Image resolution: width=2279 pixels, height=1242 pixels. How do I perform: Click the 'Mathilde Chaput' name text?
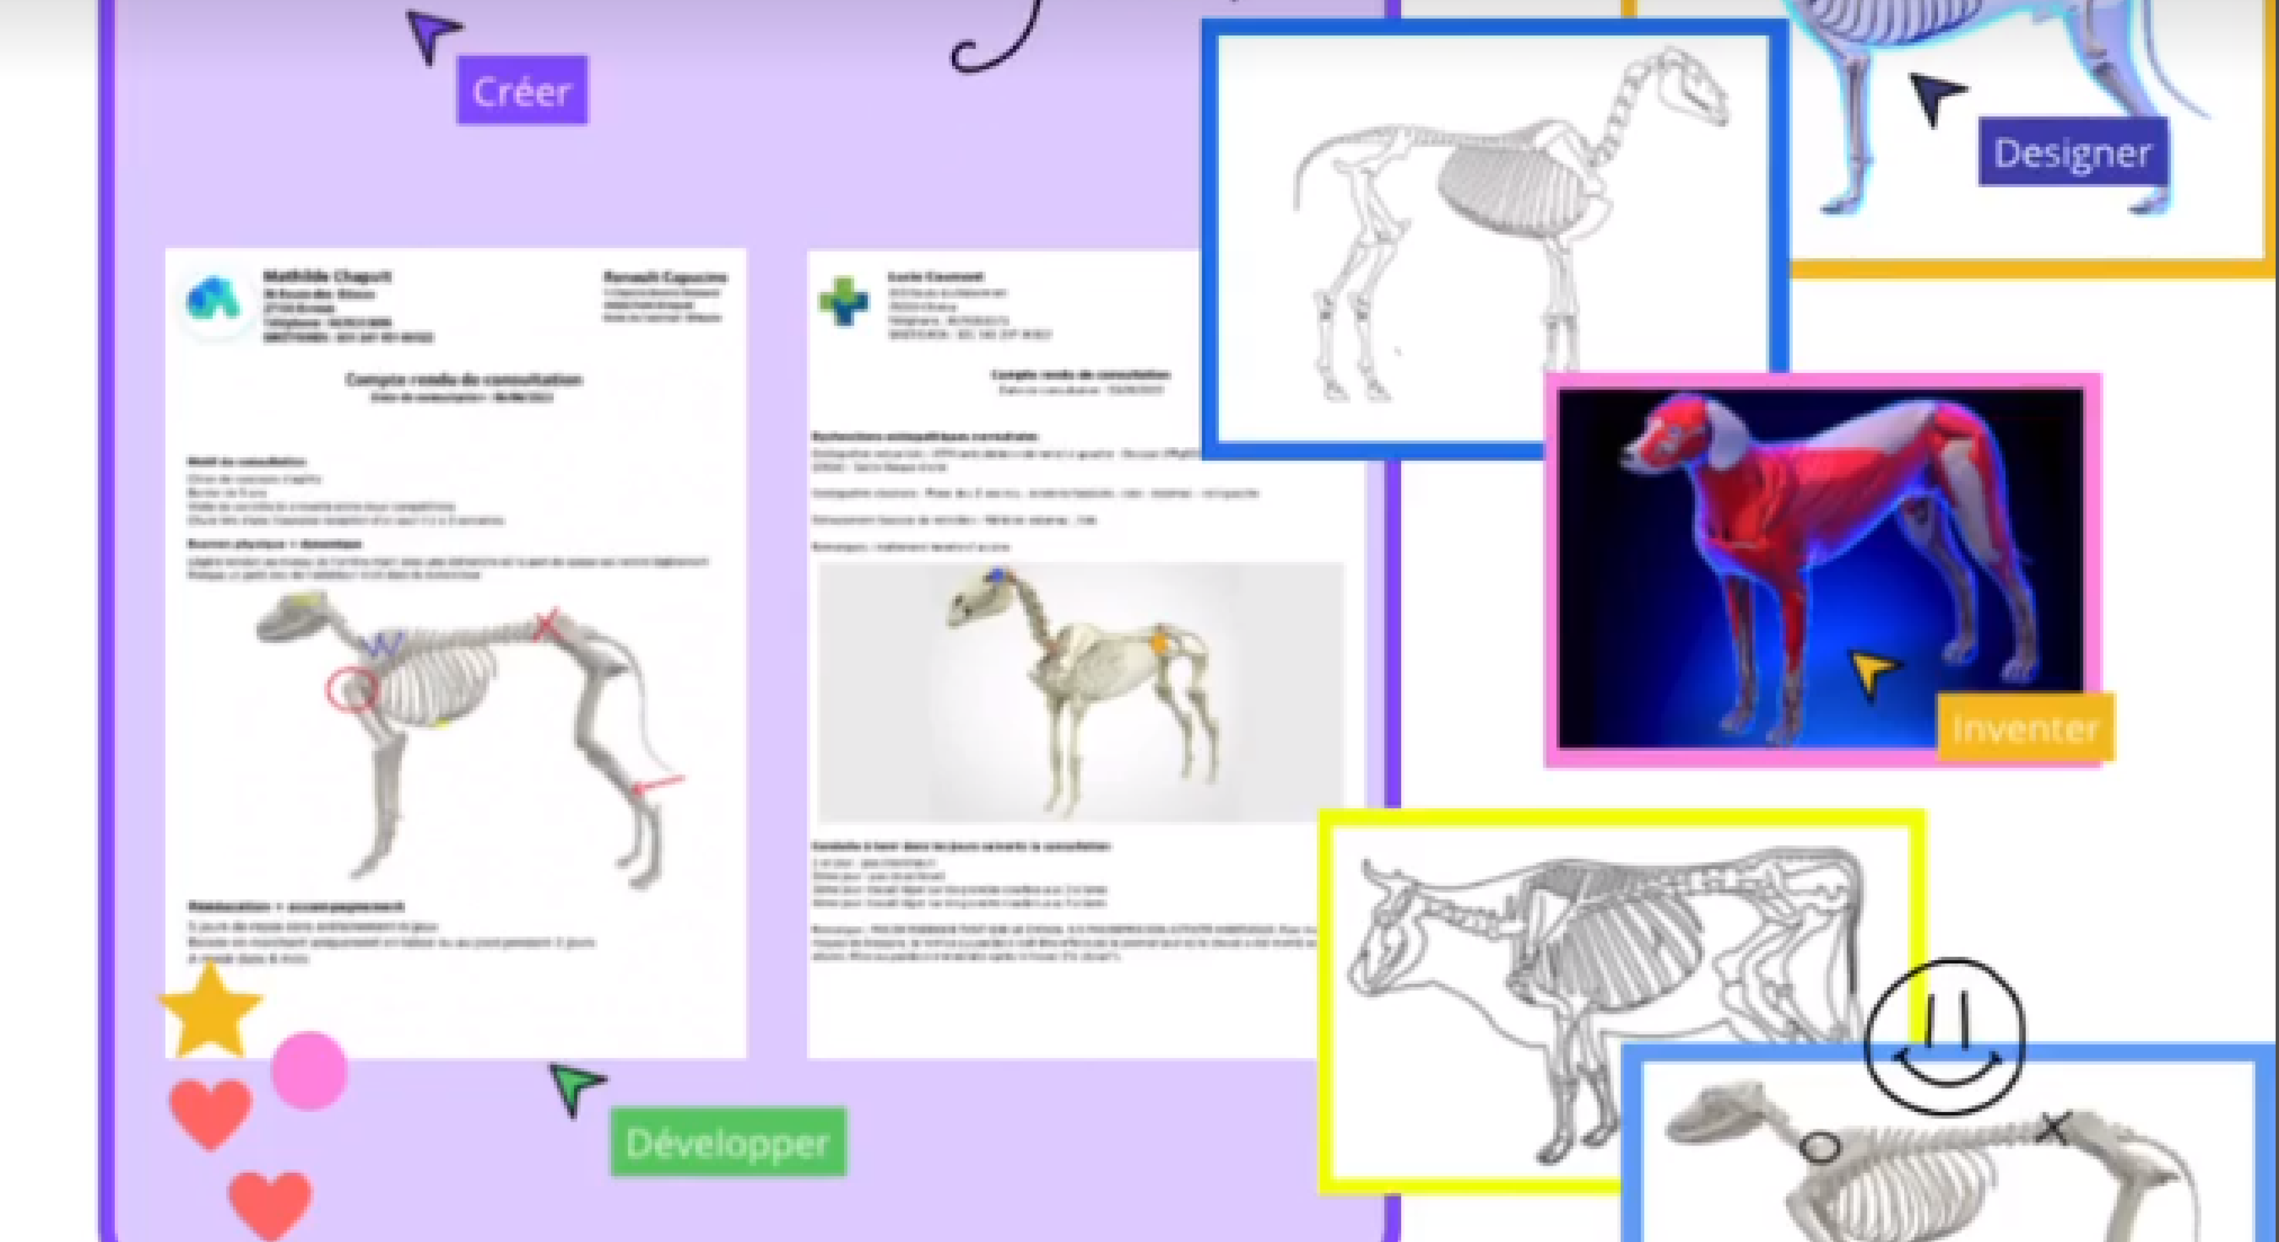[328, 276]
